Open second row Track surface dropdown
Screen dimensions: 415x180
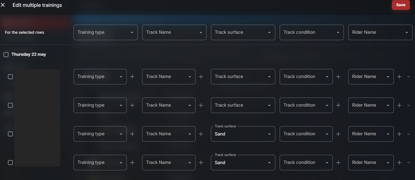243,105
